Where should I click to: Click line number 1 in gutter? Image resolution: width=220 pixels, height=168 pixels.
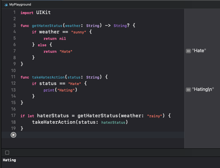pos(14,12)
